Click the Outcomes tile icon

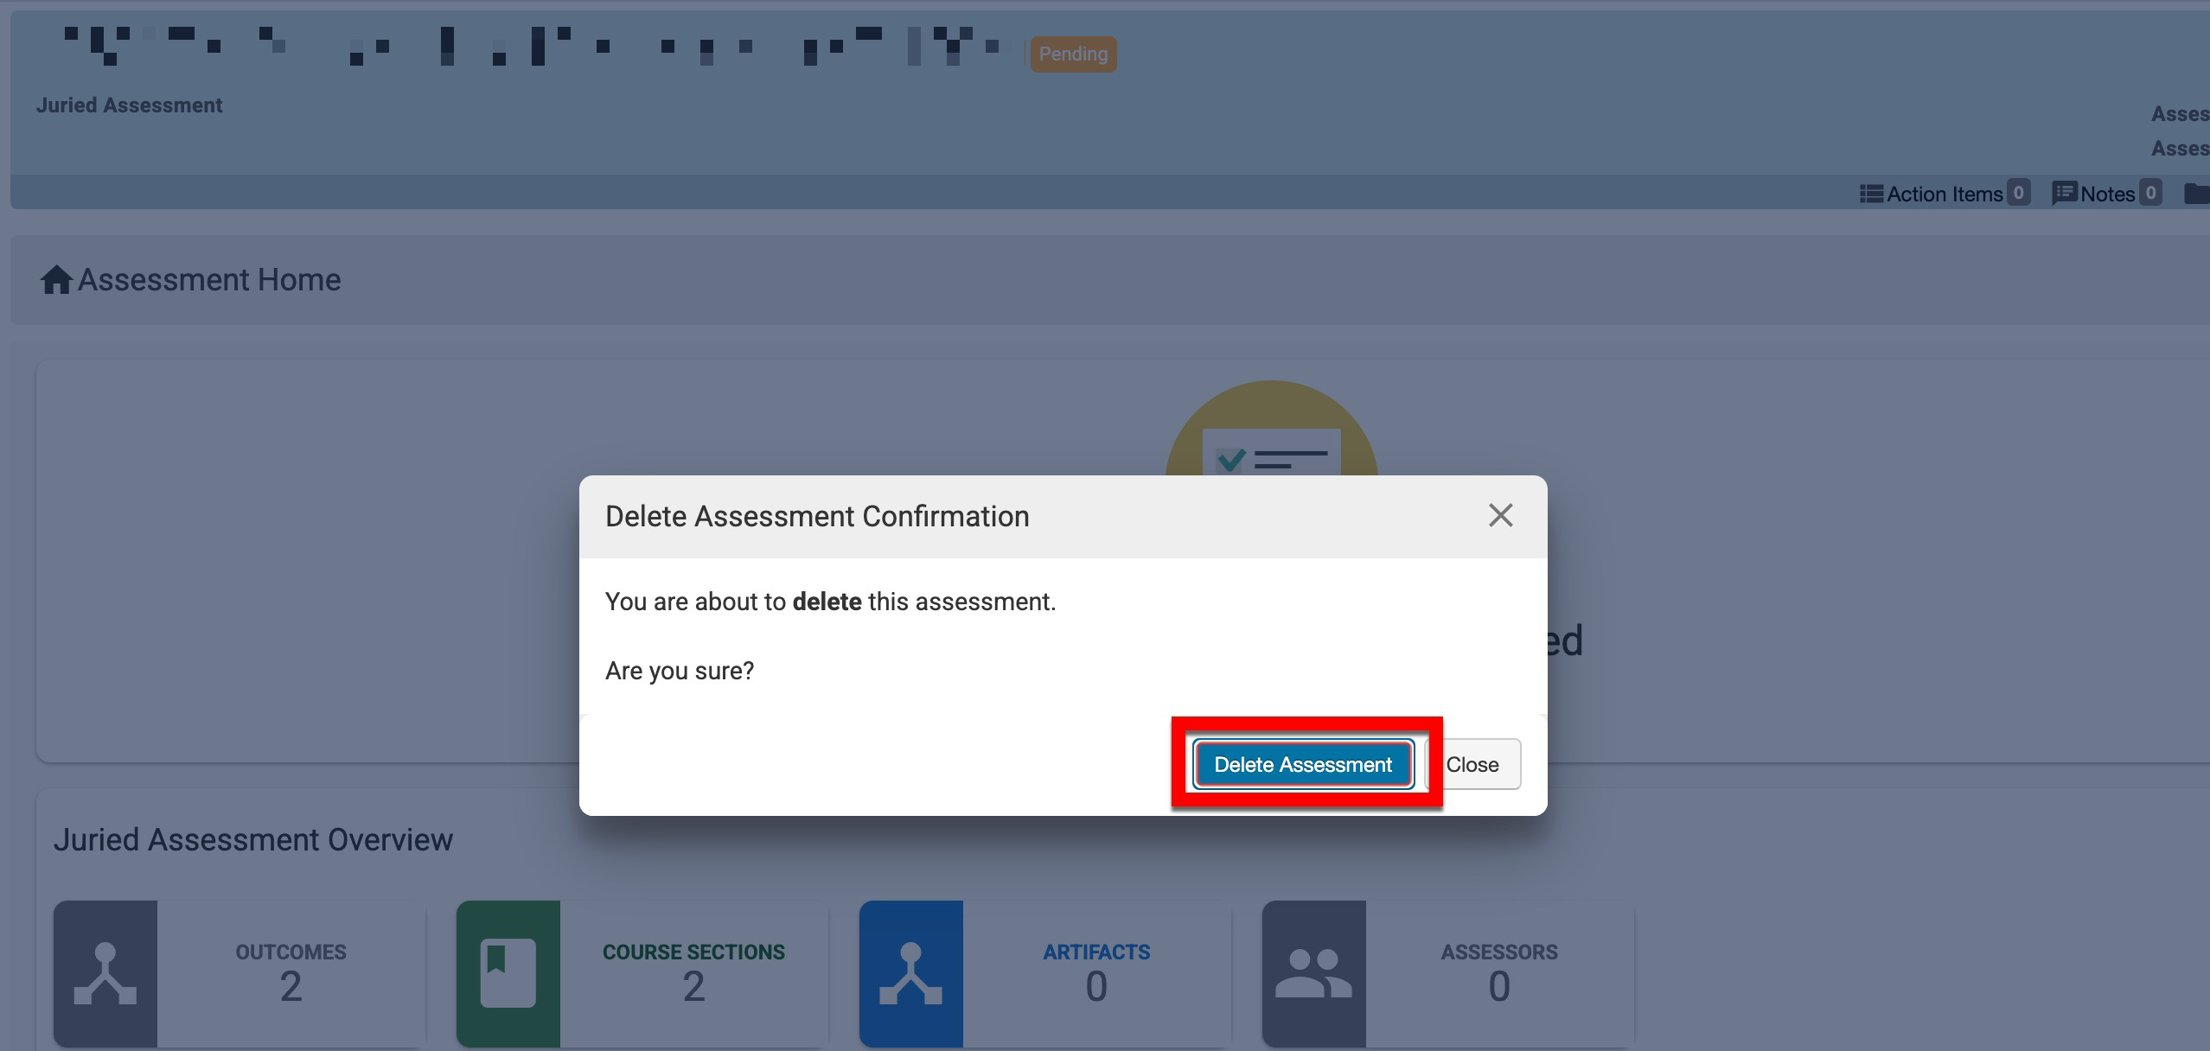point(105,973)
